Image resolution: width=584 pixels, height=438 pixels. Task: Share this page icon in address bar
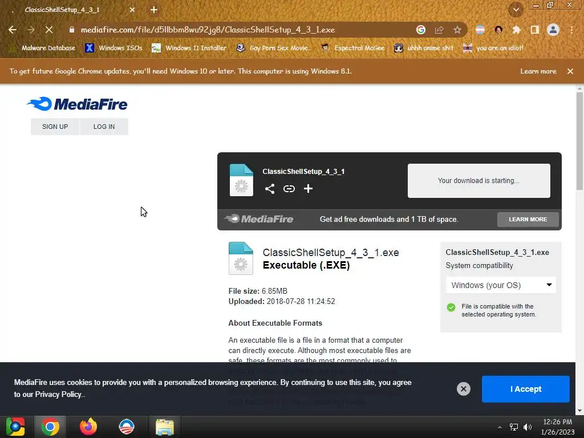[x=439, y=30]
